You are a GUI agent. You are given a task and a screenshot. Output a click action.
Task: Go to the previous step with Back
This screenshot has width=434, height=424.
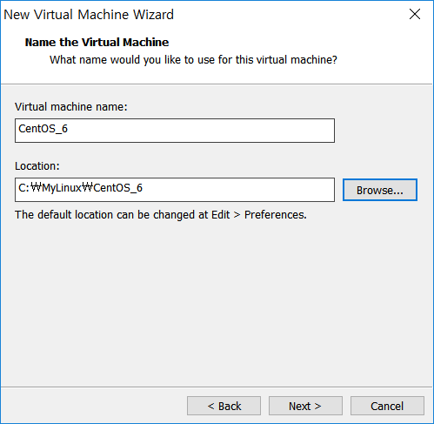click(224, 406)
